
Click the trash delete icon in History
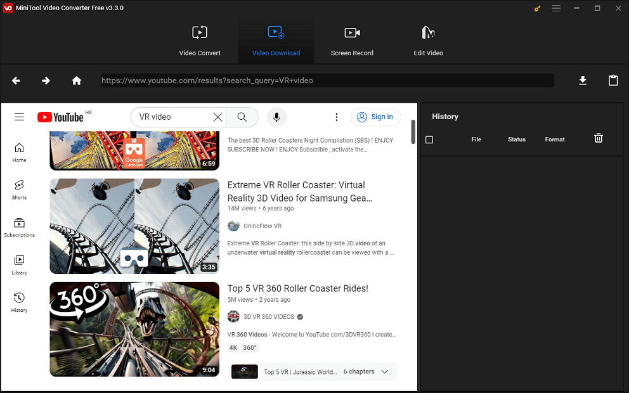[598, 138]
